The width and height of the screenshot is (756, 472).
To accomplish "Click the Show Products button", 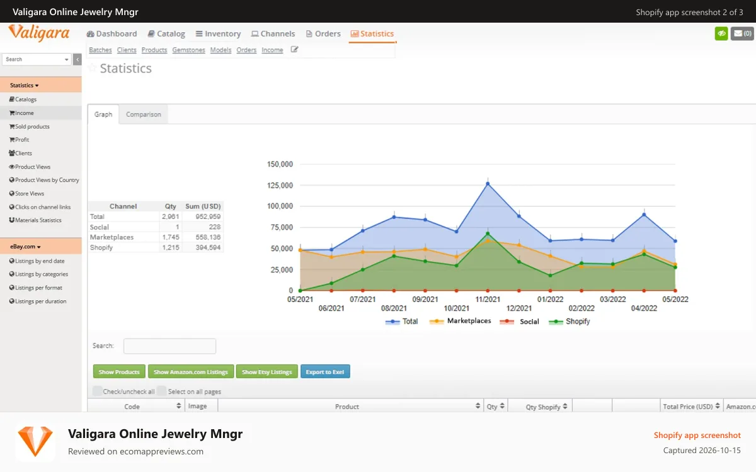I will (x=119, y=372).
